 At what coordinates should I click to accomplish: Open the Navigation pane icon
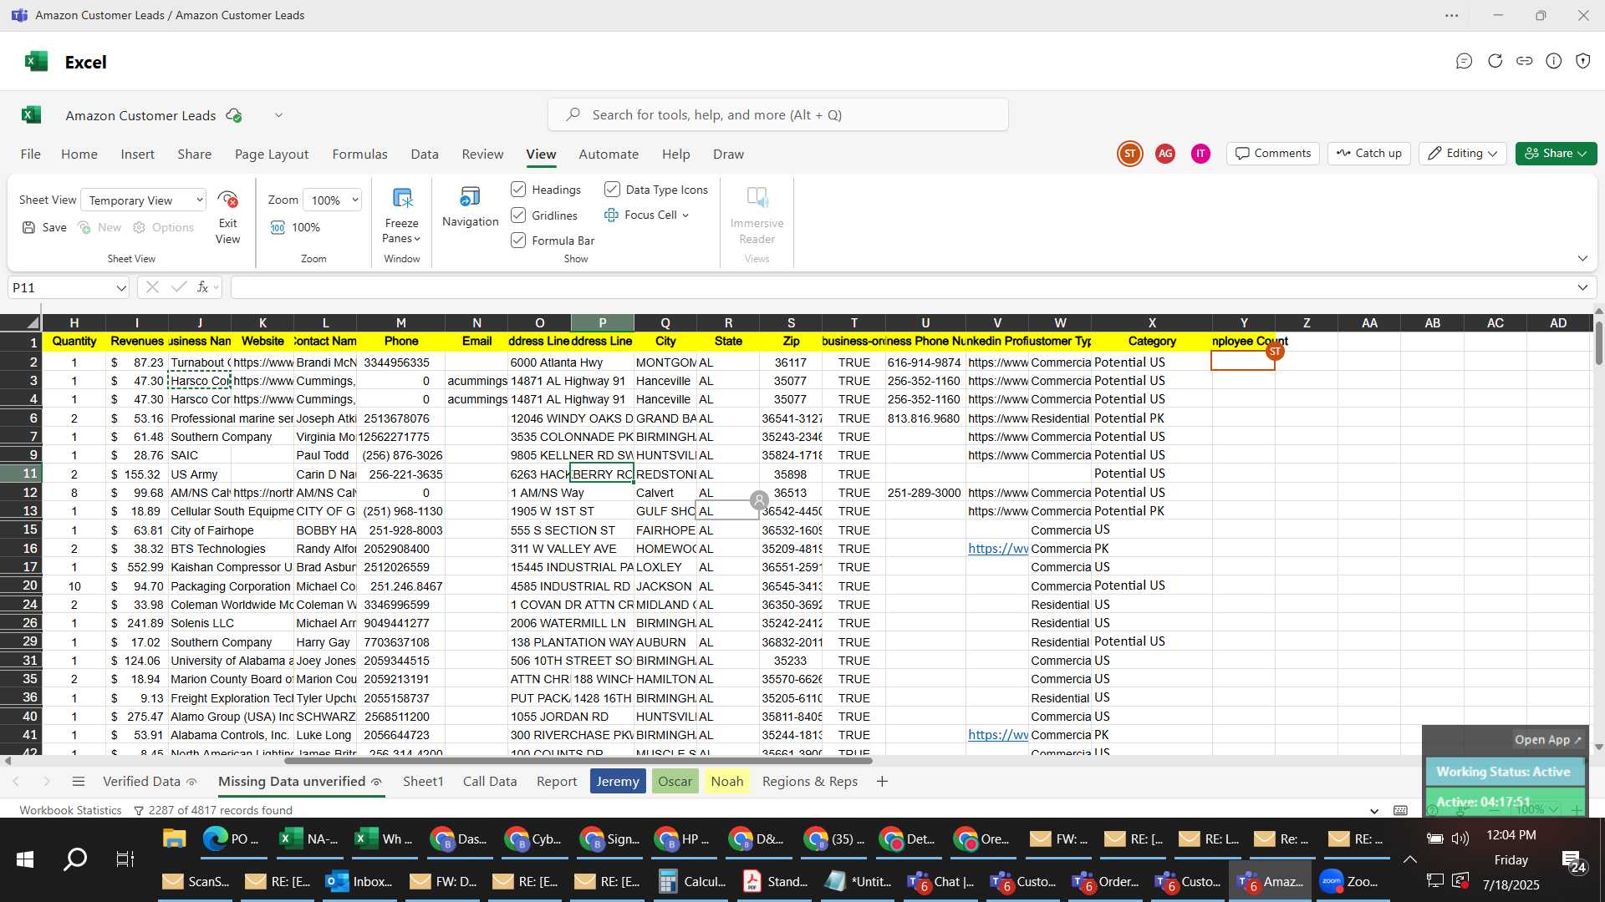(470, 197)
